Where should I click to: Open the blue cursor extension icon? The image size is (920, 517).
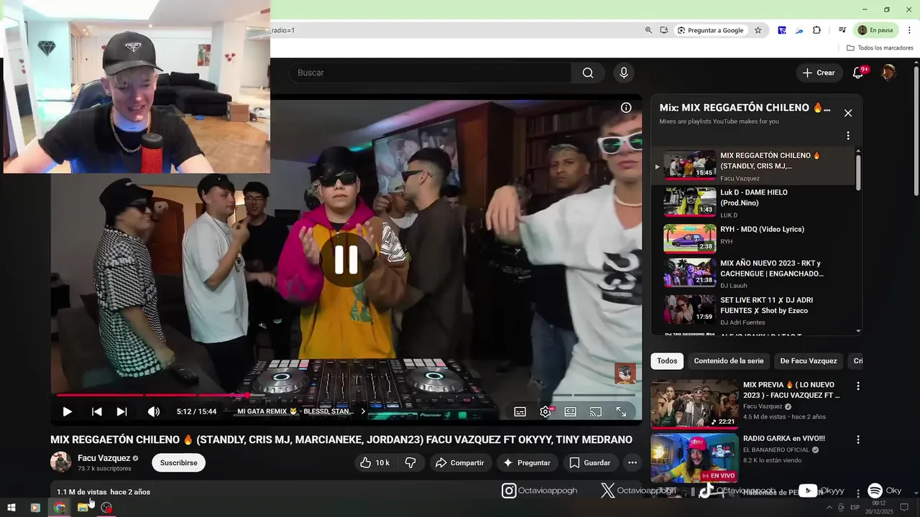point(782,30)
